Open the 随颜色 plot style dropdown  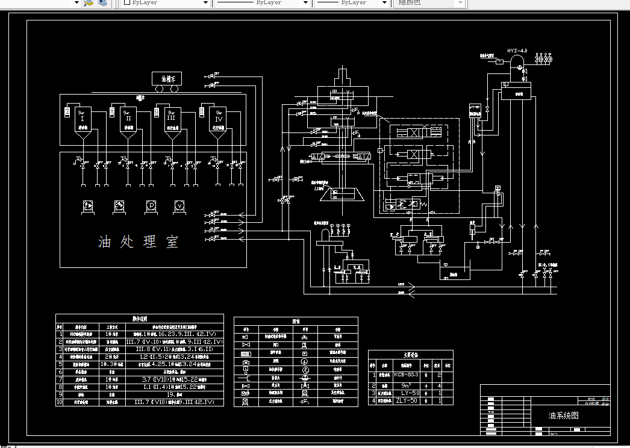click(460, 3)
